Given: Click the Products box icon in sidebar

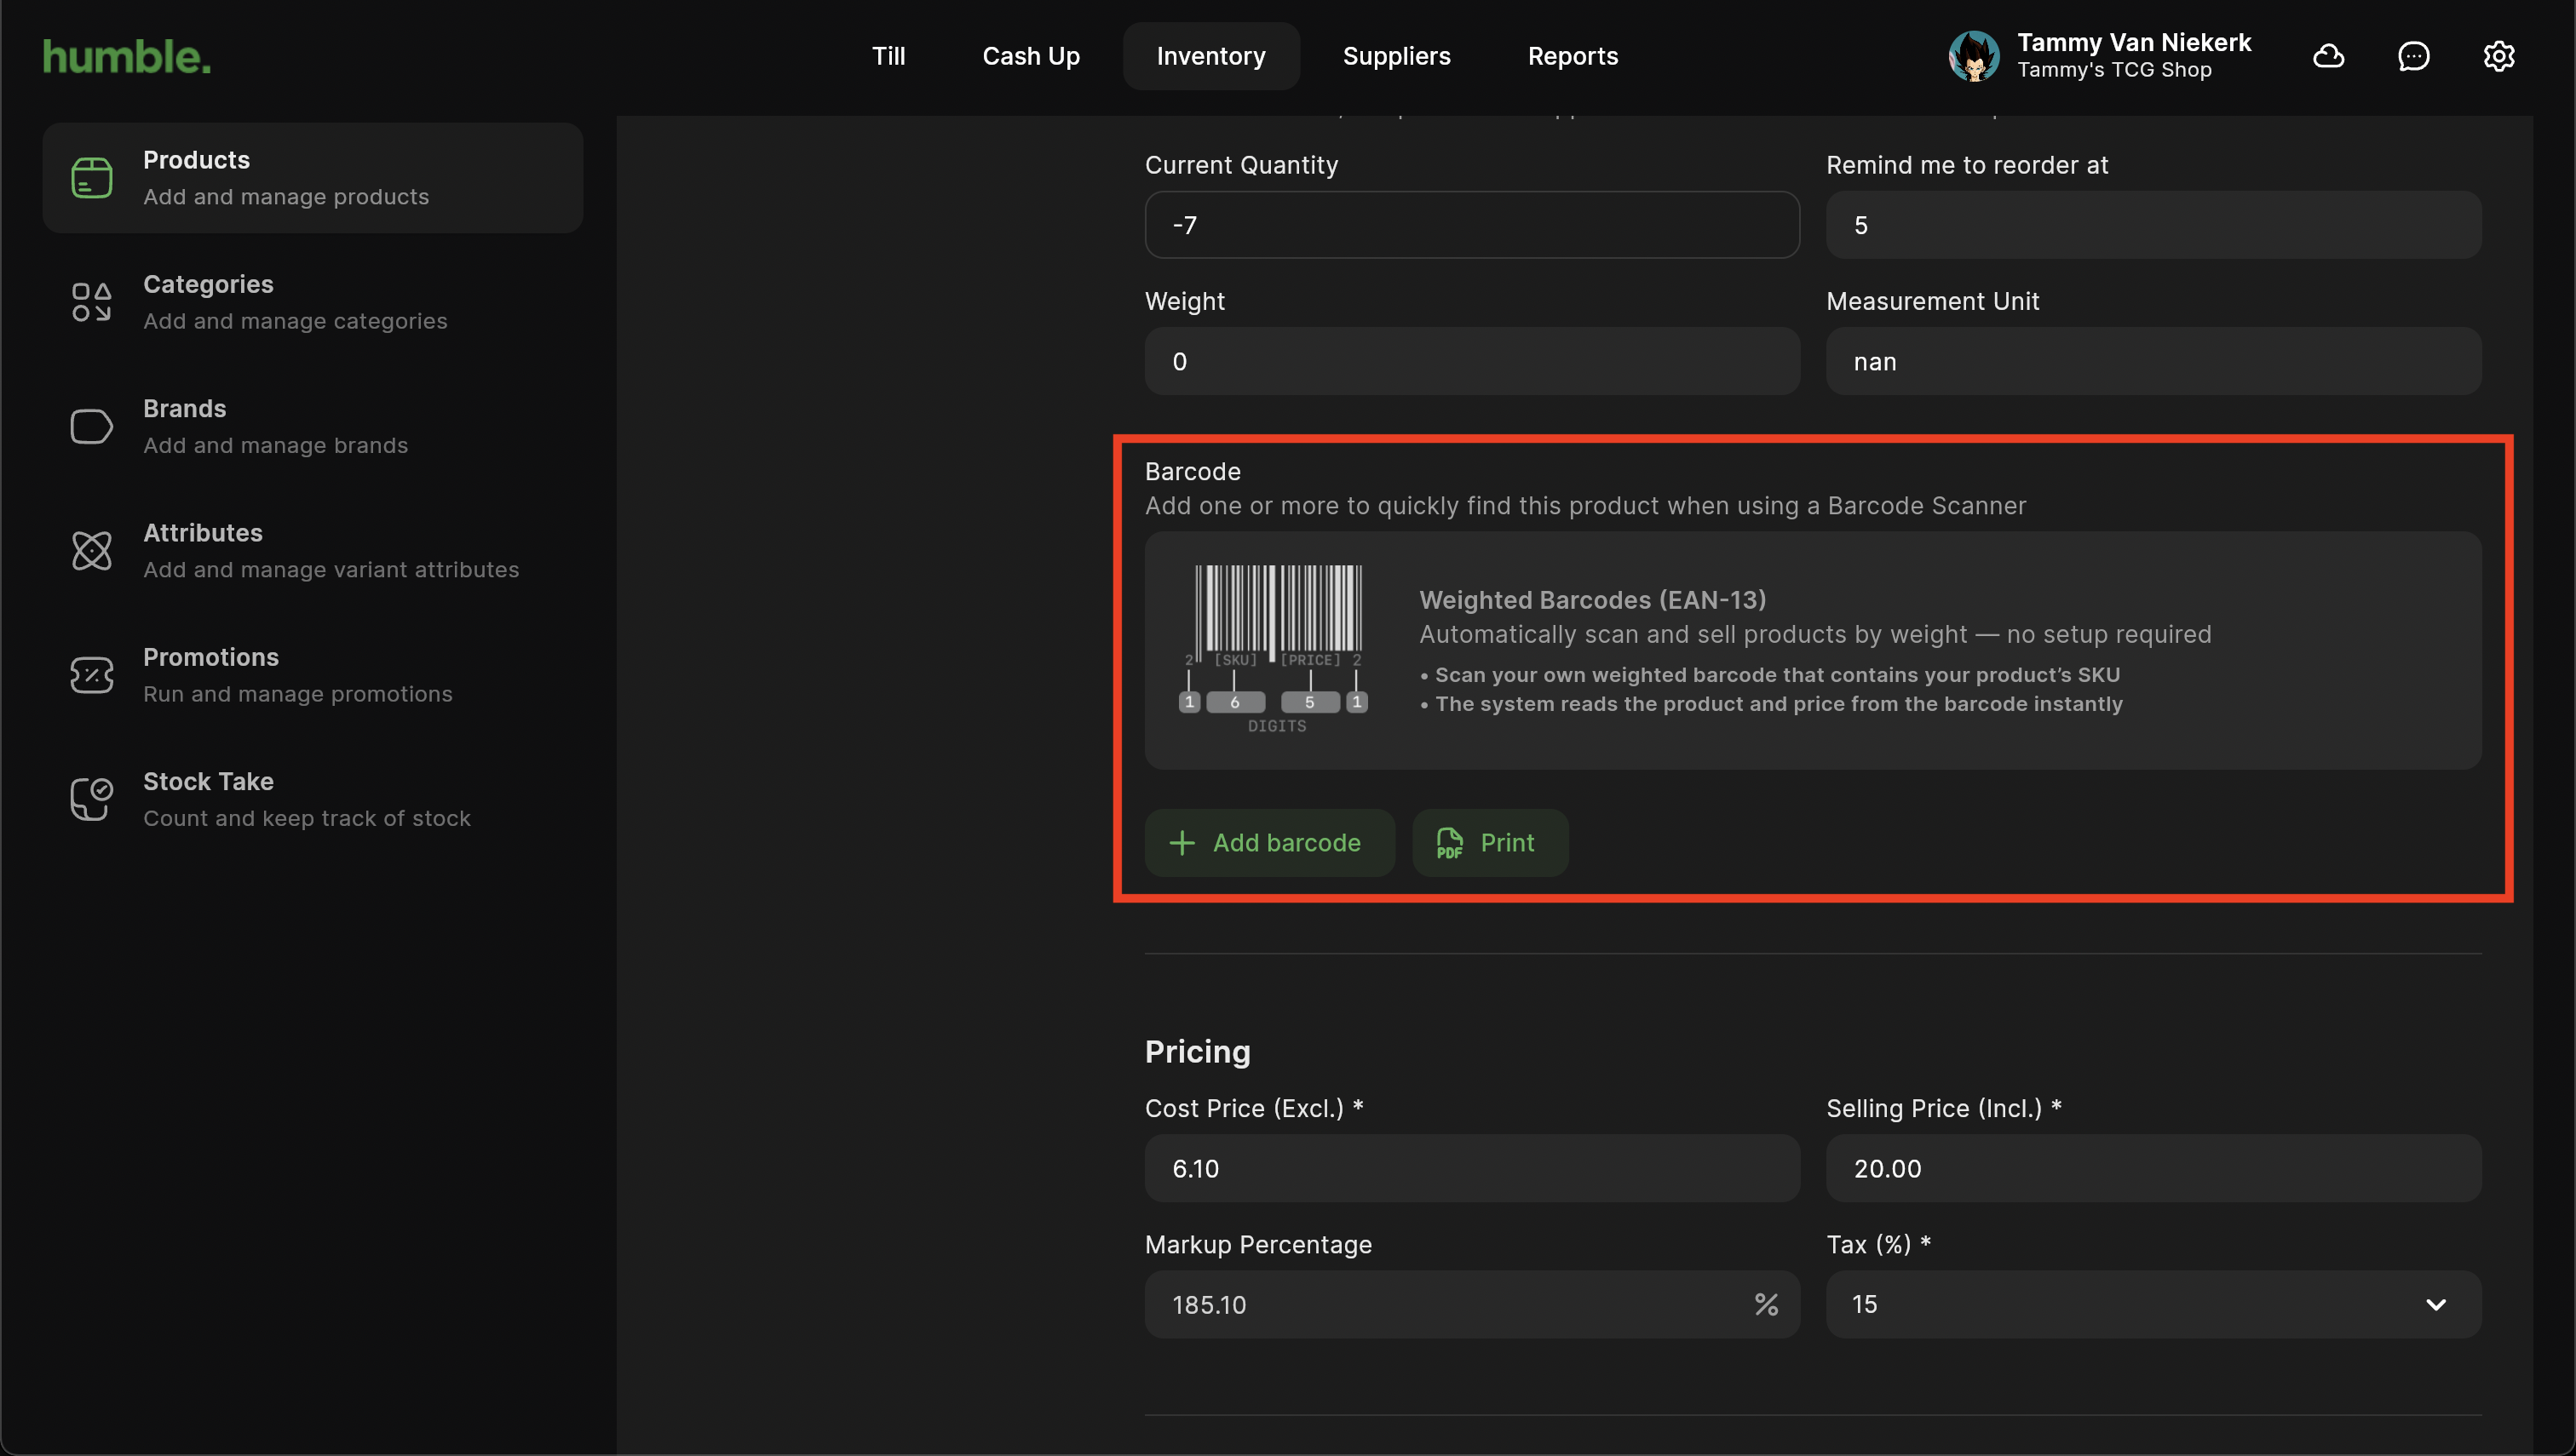Looking at the screenshot, I should pos(91,178).
